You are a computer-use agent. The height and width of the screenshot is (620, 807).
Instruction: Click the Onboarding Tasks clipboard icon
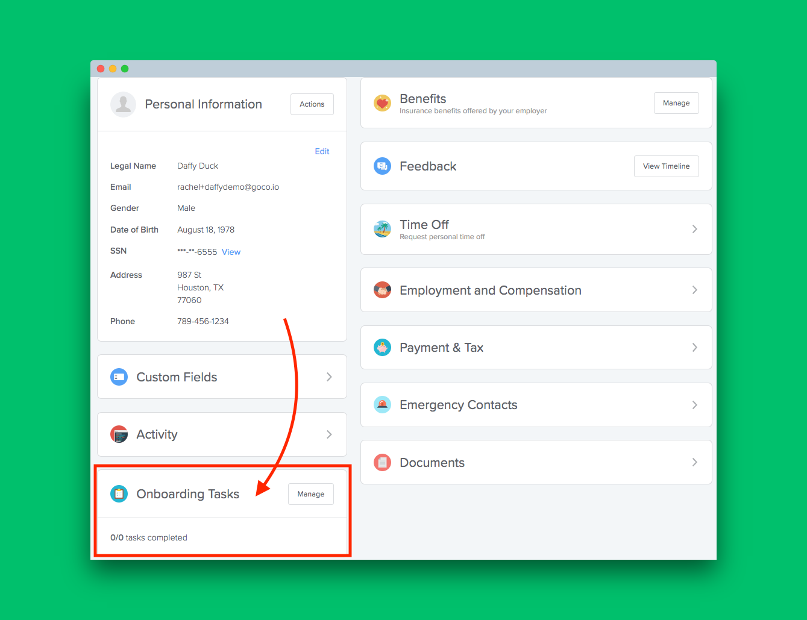[119, 494]
